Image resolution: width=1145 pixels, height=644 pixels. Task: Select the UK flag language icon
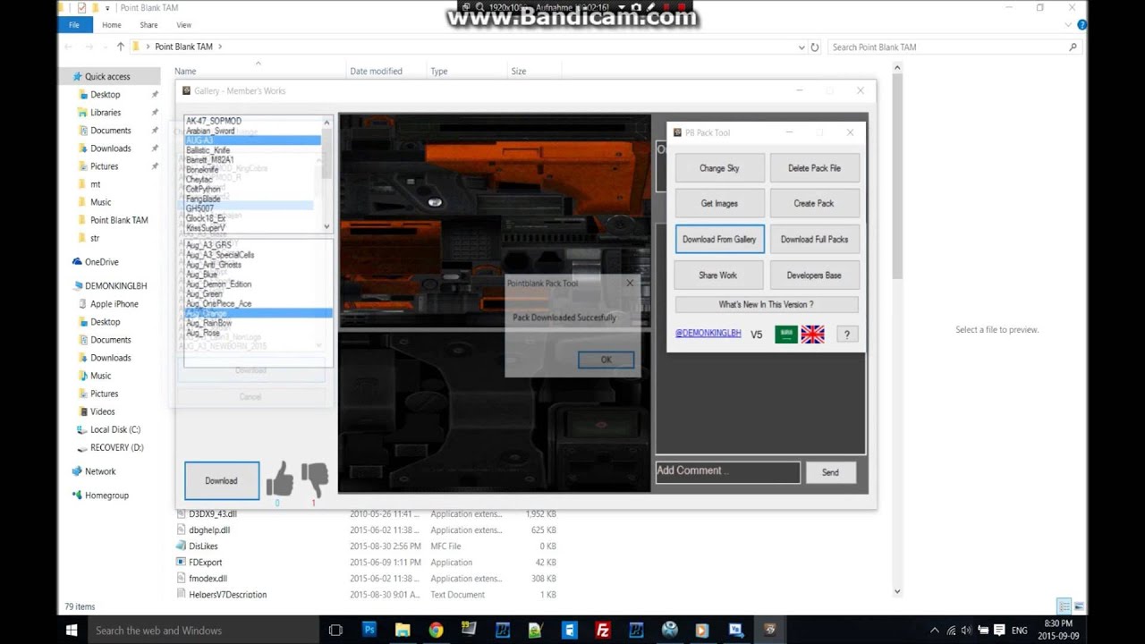813,335
